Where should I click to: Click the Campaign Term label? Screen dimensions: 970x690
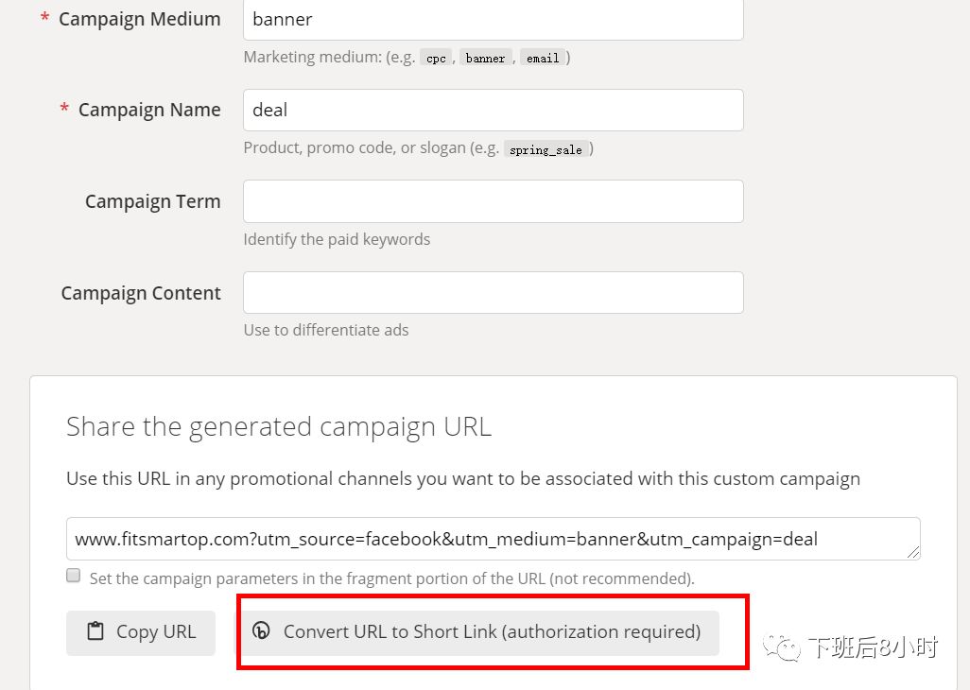pyautogui.click(x=152, y=201)
